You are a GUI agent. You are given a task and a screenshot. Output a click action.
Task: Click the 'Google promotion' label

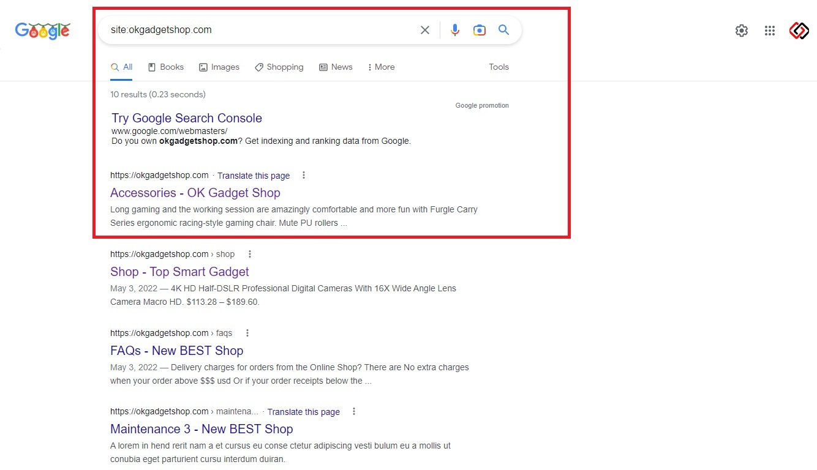(482, 105)
